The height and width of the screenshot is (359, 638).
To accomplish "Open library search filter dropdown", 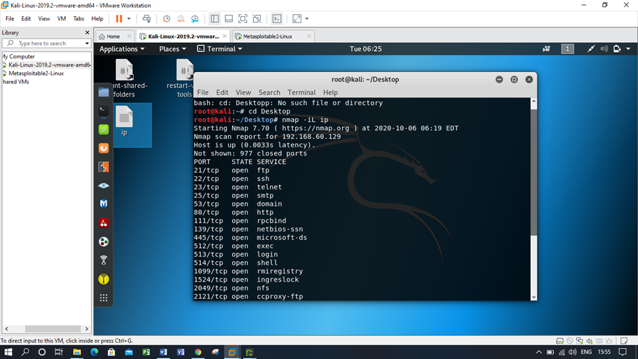I will pyautogui.click(x=87, y=43).
